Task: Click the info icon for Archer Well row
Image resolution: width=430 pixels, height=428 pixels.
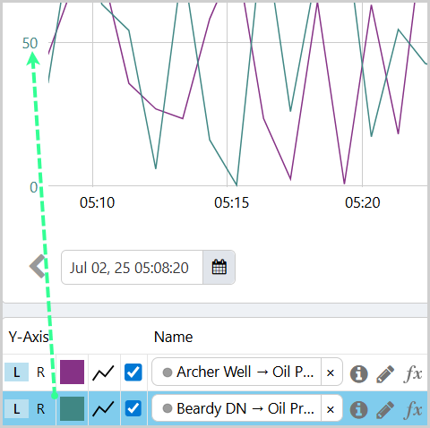Action: coord(358,373)
